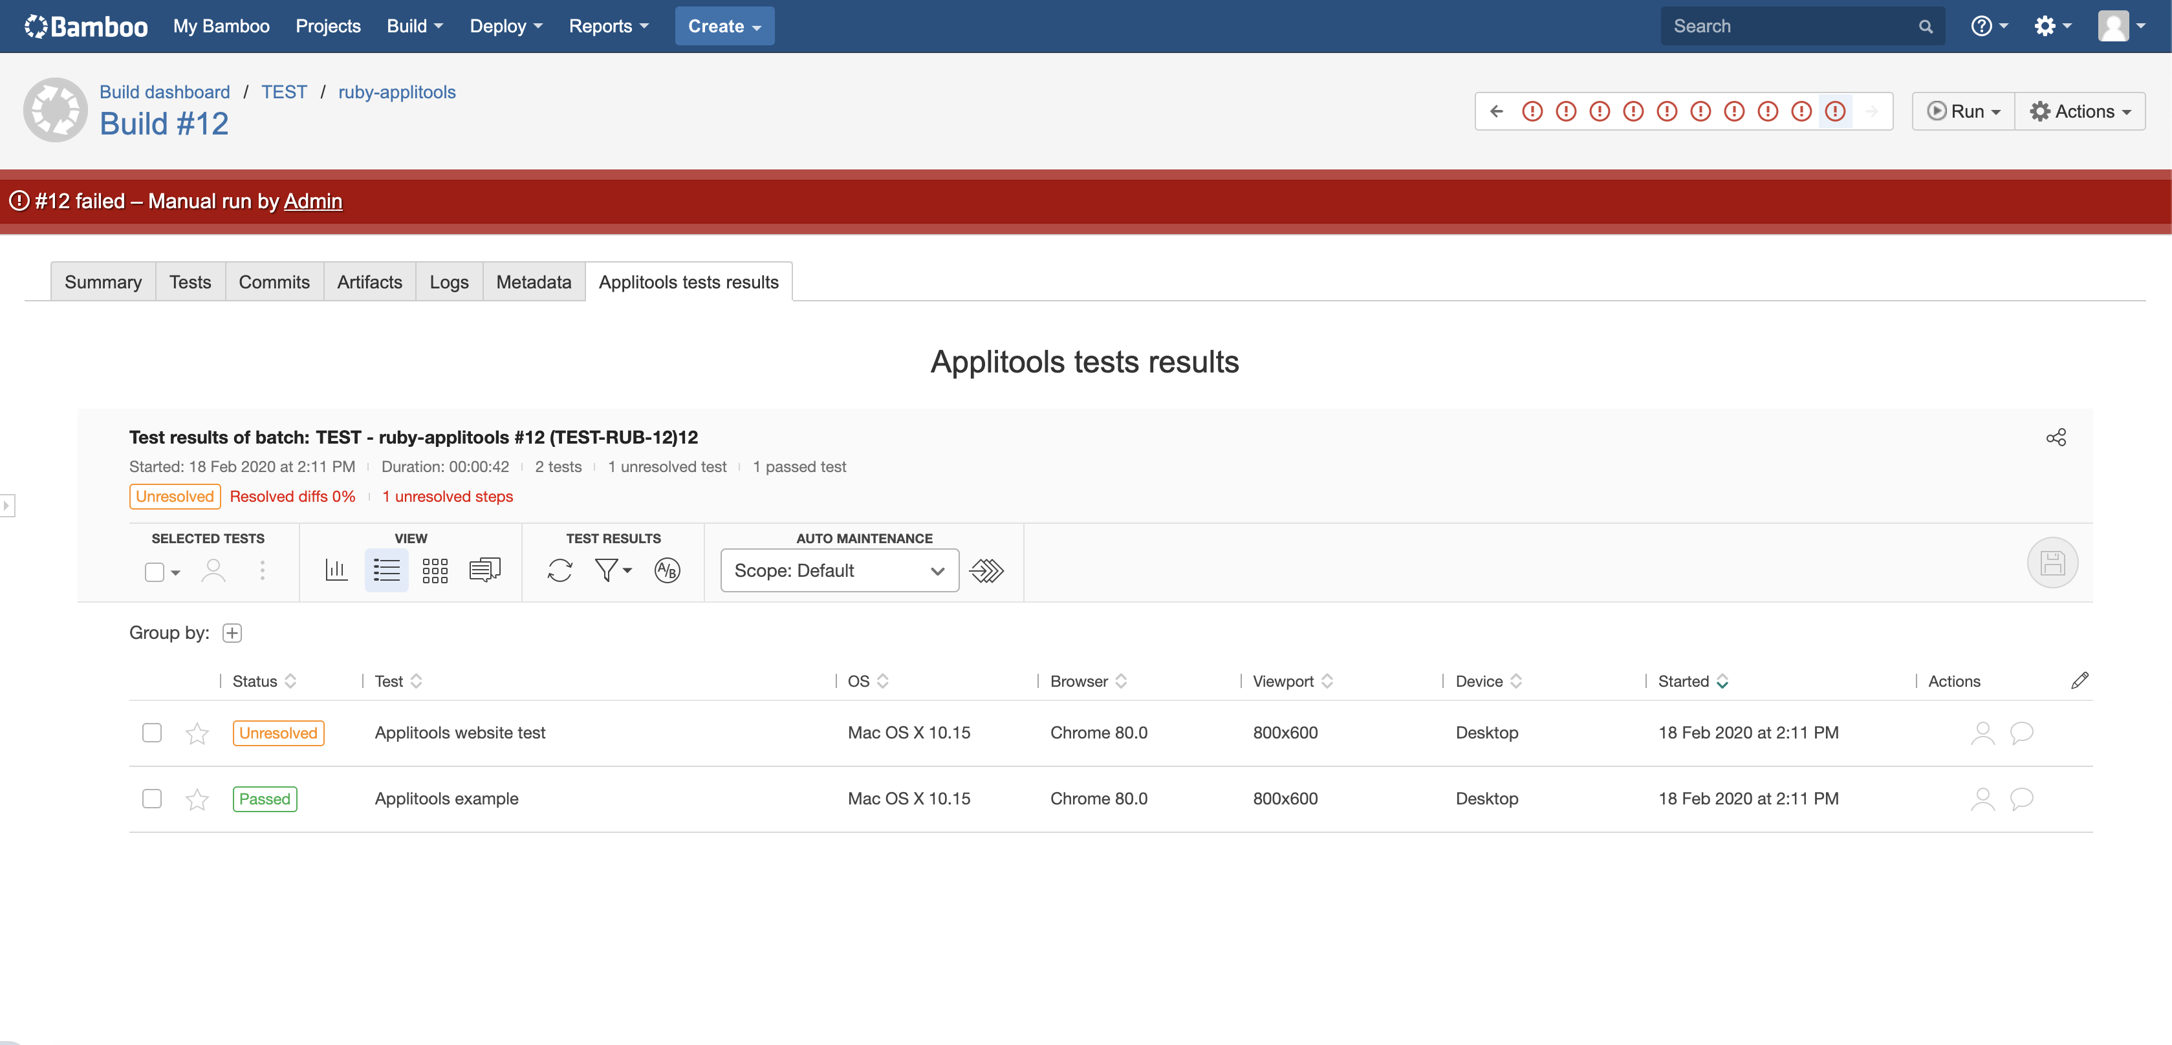2172x1045 pixels.
Task: Switch to bar chart view
Action: click(x=336, y=570)
